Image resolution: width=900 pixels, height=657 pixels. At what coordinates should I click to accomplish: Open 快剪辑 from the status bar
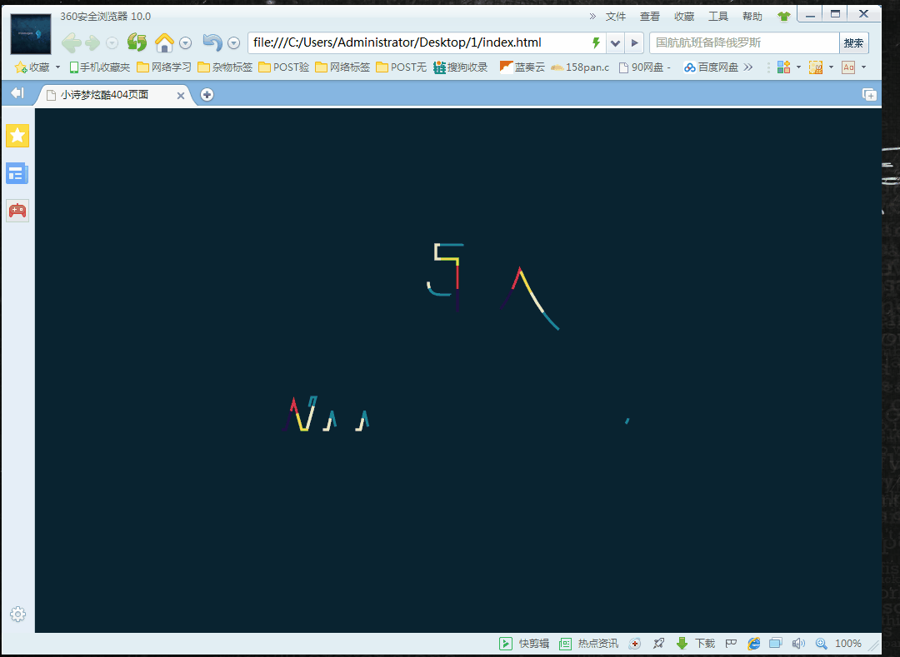tap(525, 643)
